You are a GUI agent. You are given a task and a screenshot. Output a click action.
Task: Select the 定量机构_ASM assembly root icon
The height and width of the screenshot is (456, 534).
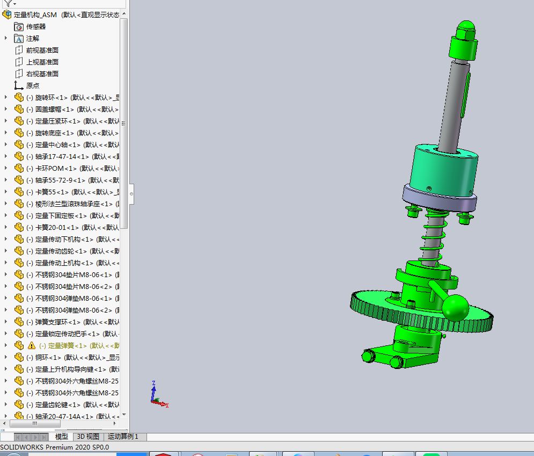[7, 15]
